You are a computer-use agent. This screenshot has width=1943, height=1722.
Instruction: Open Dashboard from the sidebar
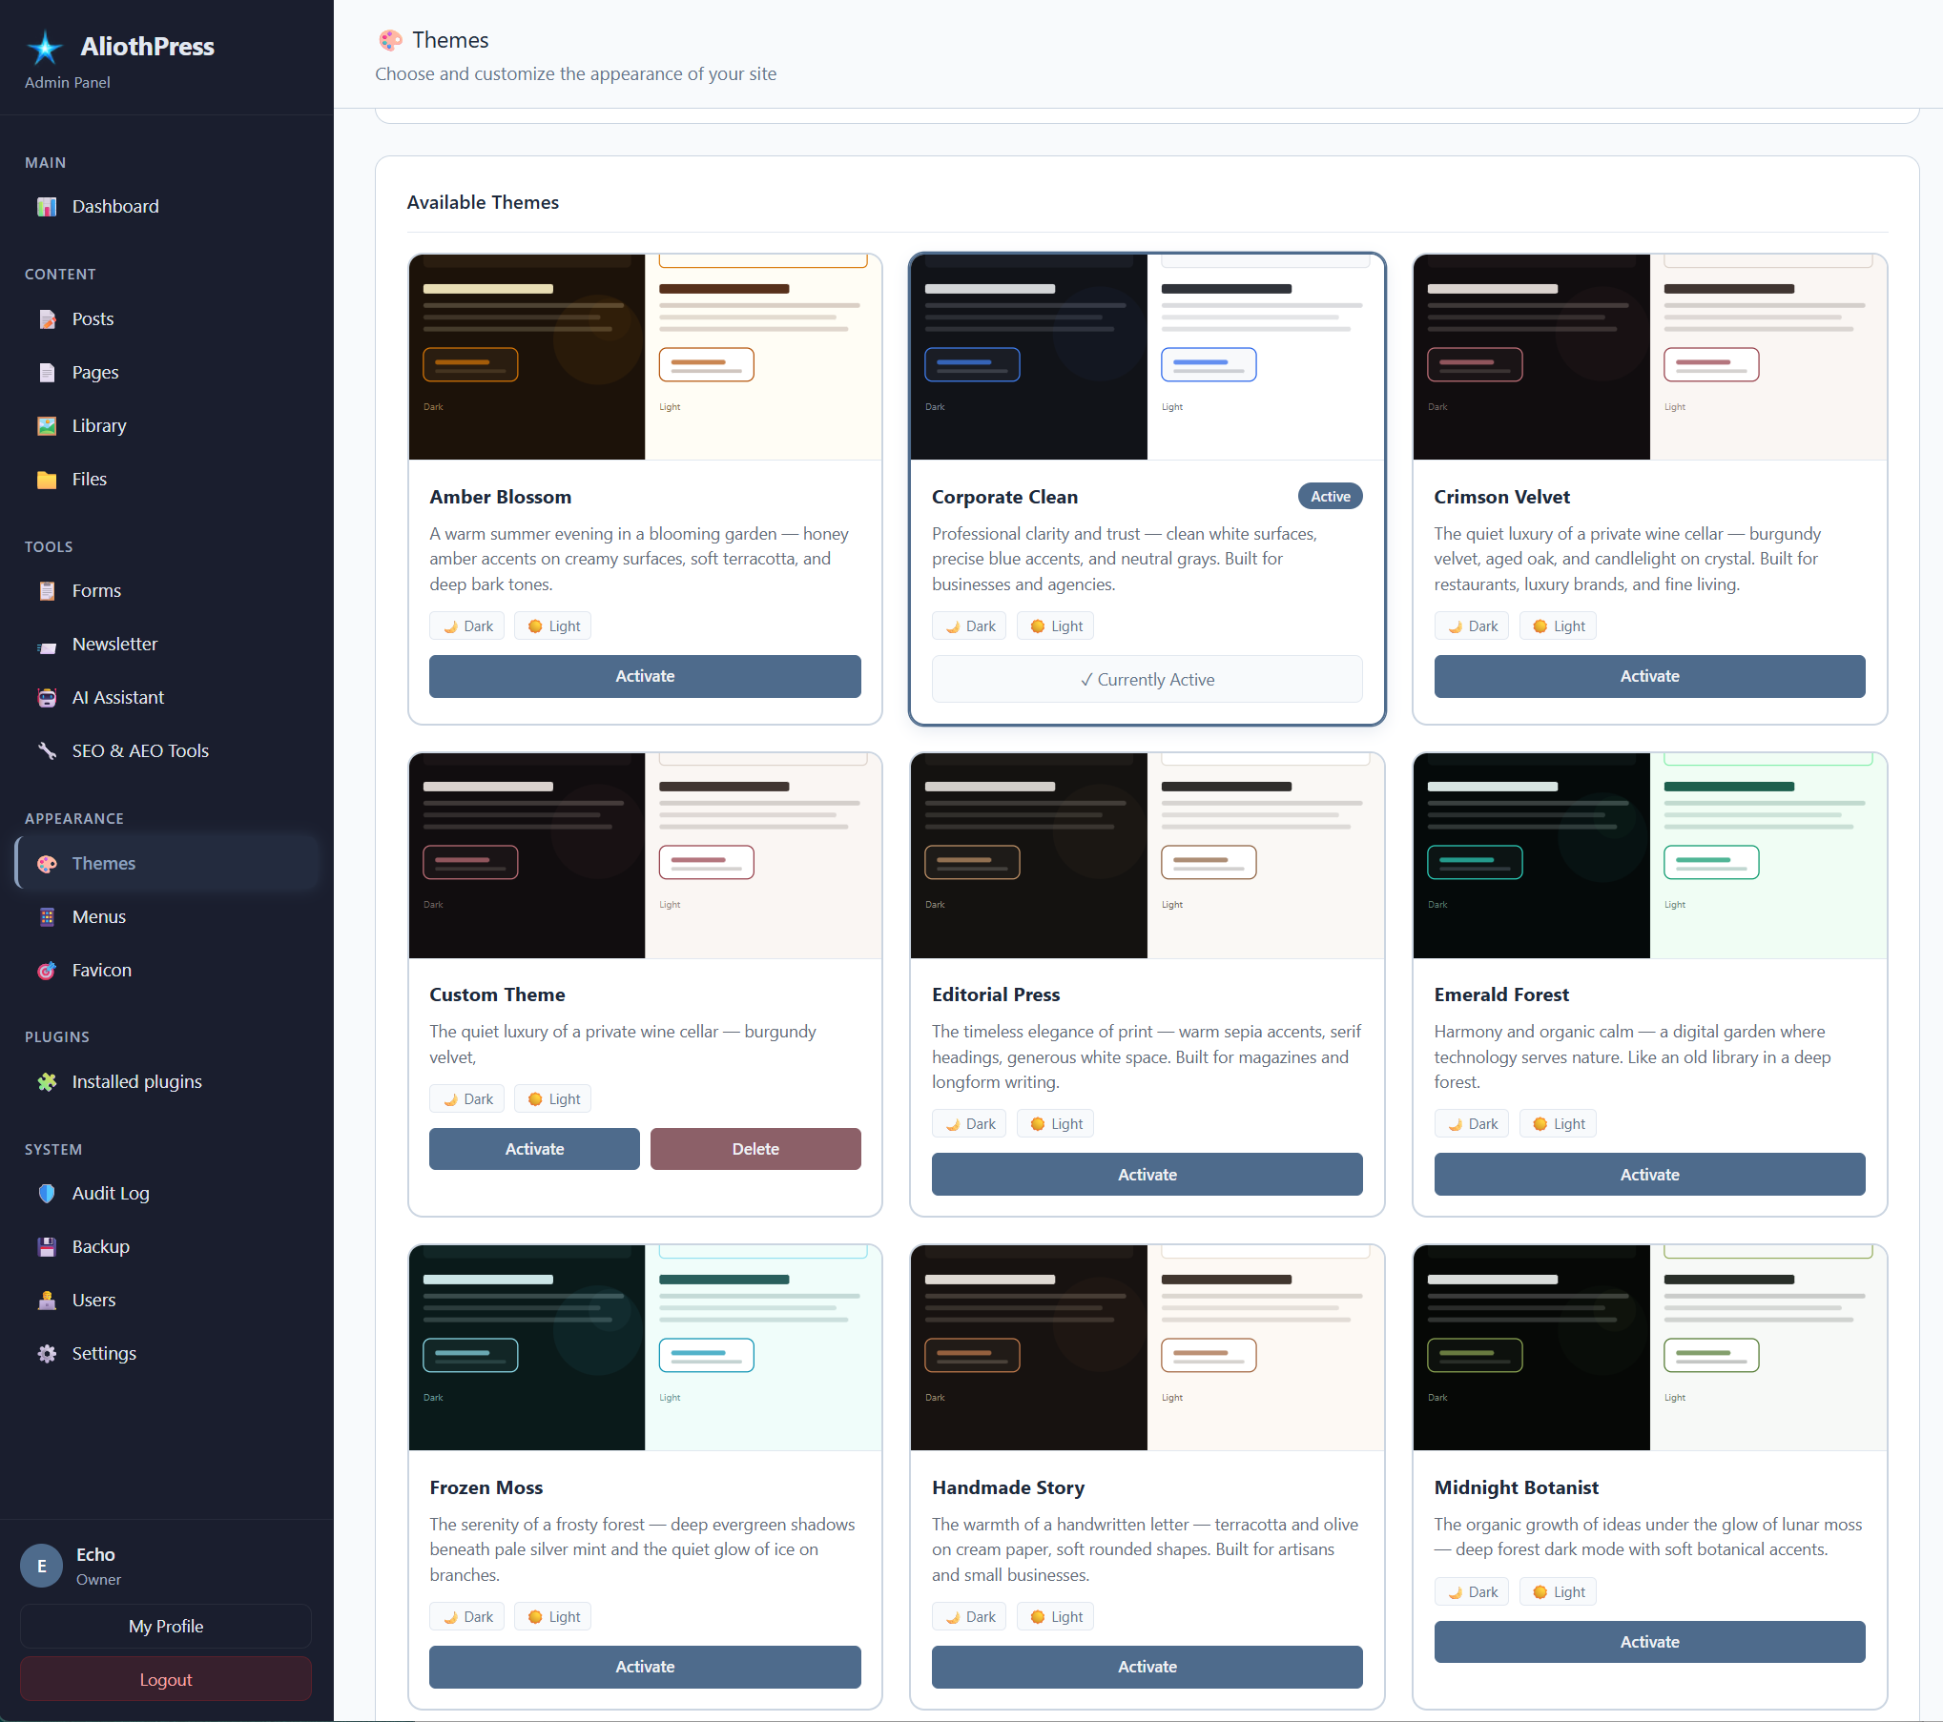pyautogui.click(x=167, y=207)
